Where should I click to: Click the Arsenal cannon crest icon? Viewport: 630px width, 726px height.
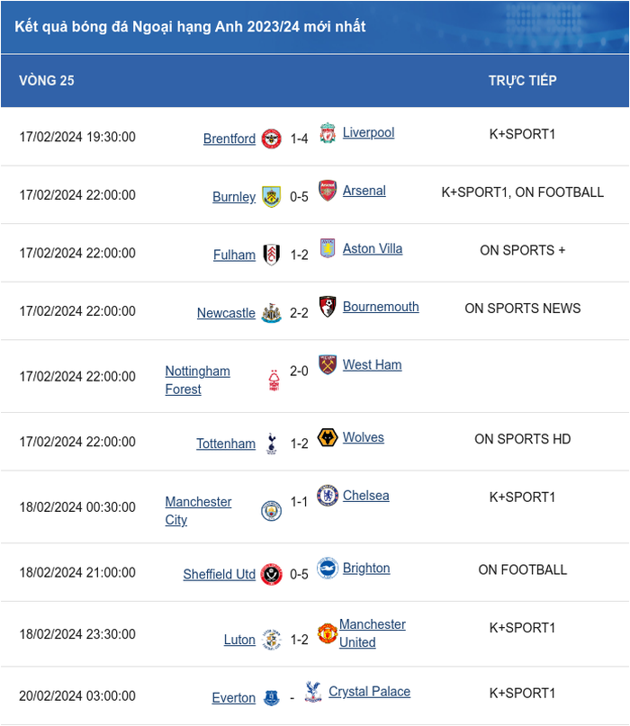click(328, 191)
